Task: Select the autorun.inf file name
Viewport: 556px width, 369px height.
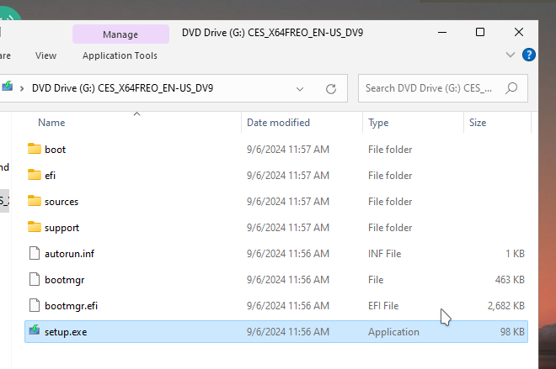Action: [x=69, y=254]
